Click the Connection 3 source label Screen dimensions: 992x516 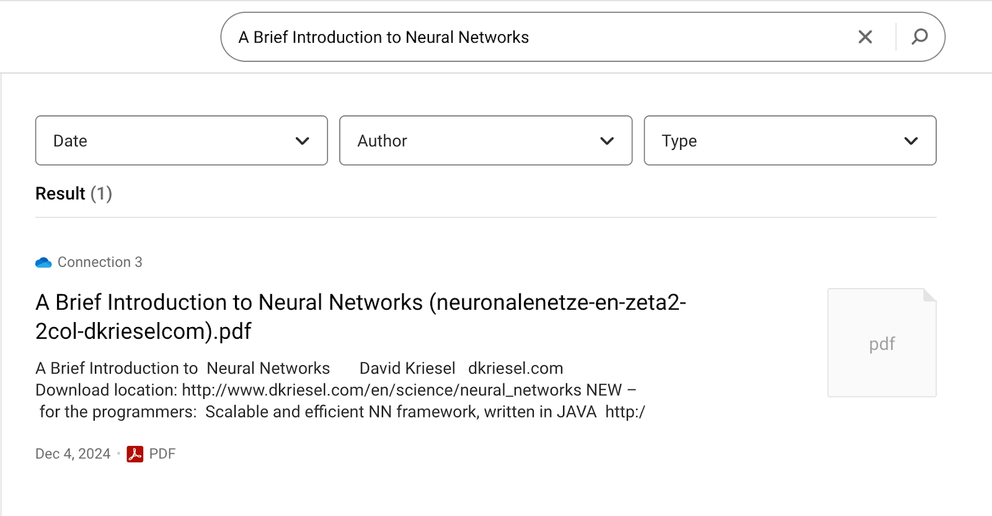(x=100, y=263)
